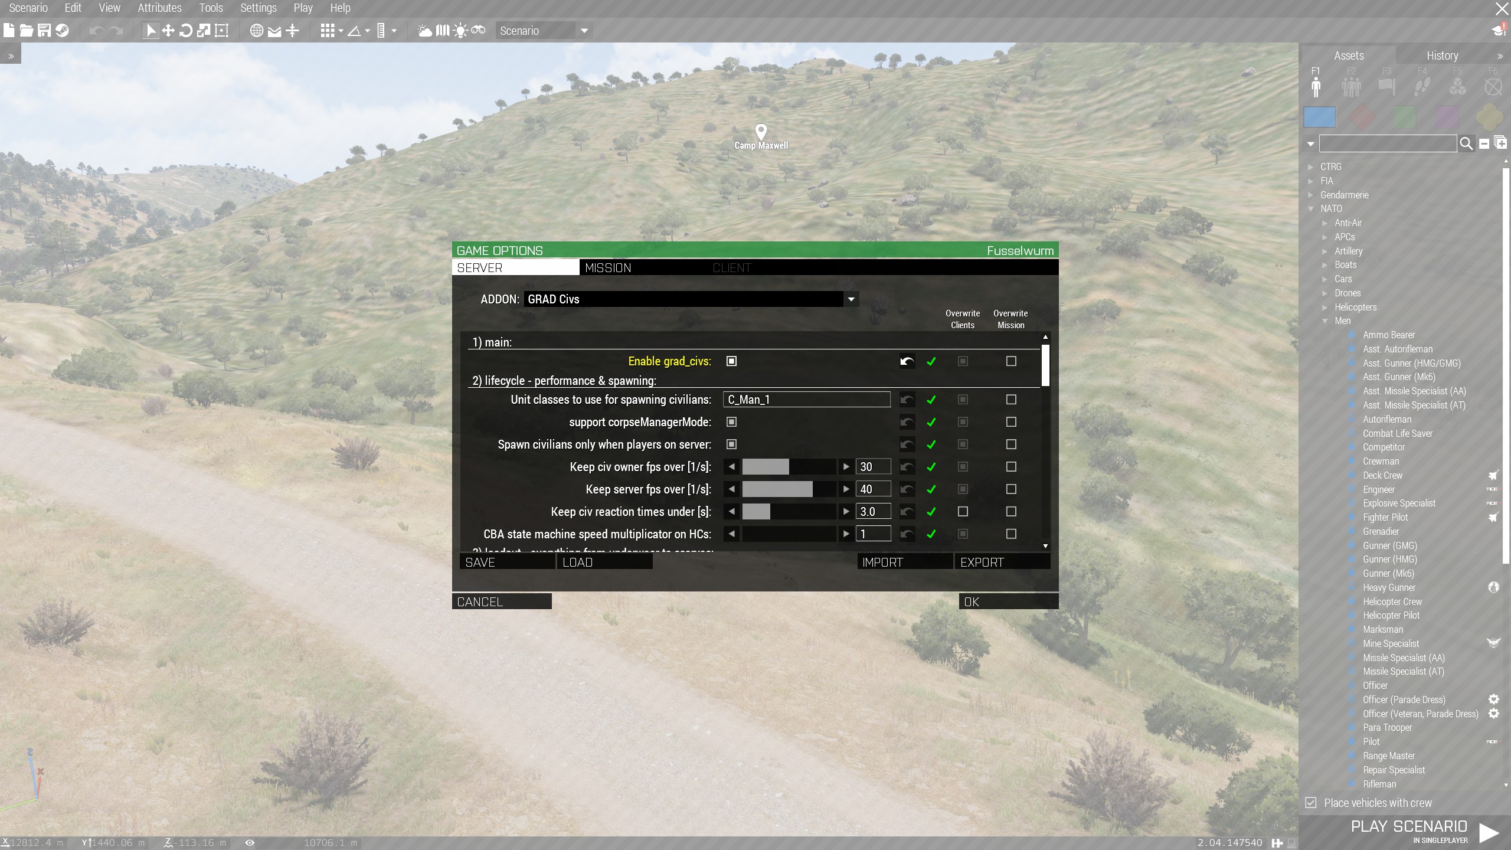The width and height of the screenshot is (1511, 850).
Task: Click the Save scenario floppy icon
Action: (44, 31)
